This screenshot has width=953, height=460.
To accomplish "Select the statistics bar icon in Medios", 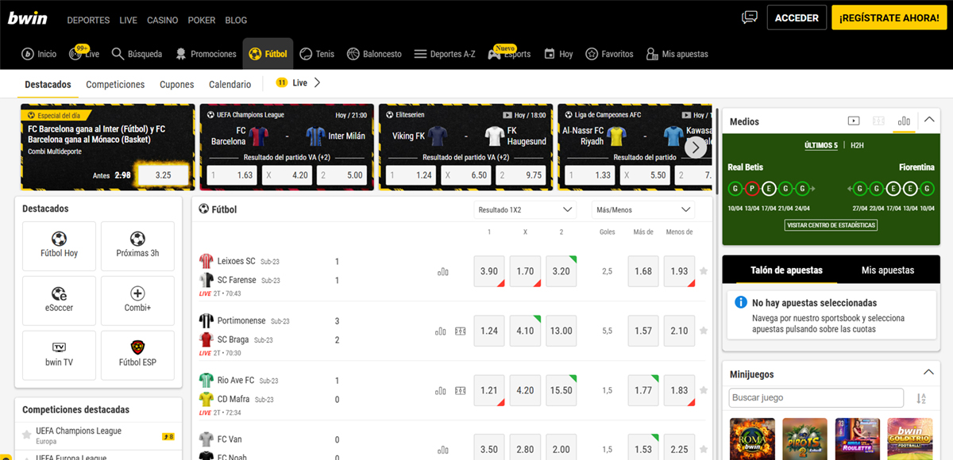I will pyautogui.click(x=904, y=121).
